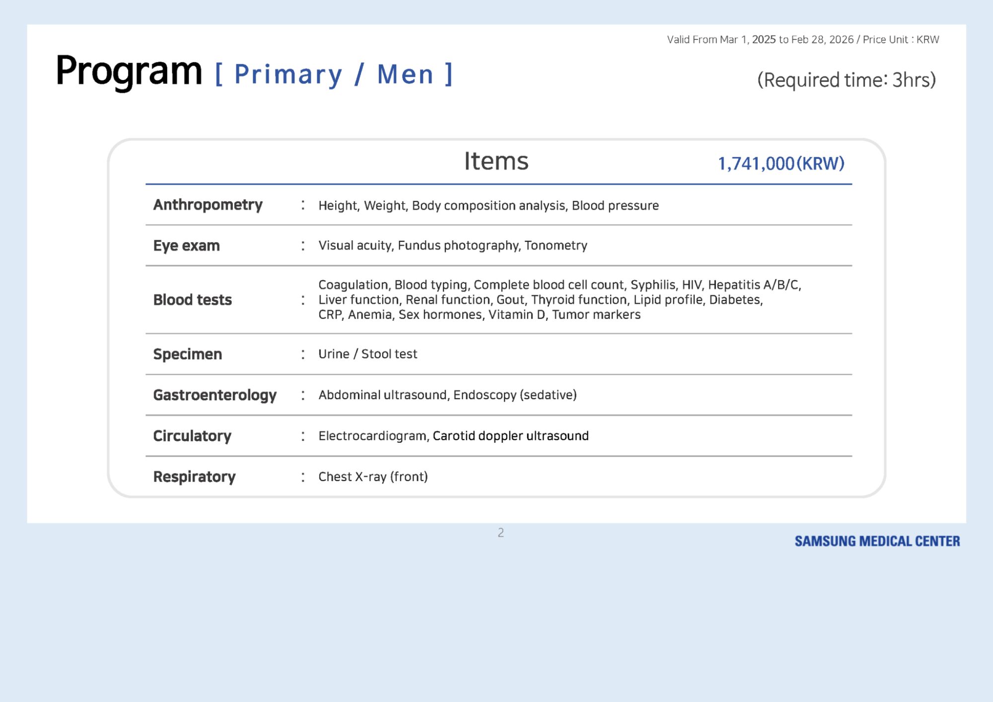Click the Carotid doppler ultrasound text

(510, 436)
